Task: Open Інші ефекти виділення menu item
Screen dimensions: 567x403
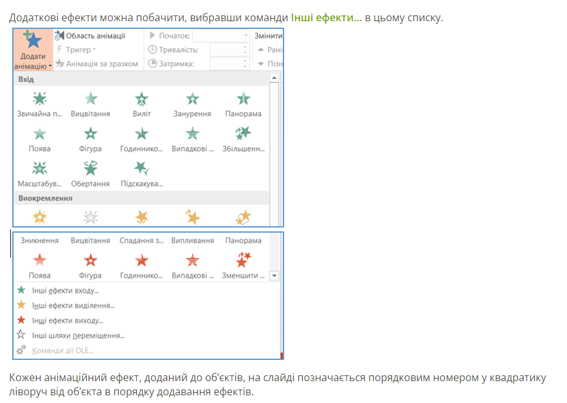Action: click(x=73, y=305)
